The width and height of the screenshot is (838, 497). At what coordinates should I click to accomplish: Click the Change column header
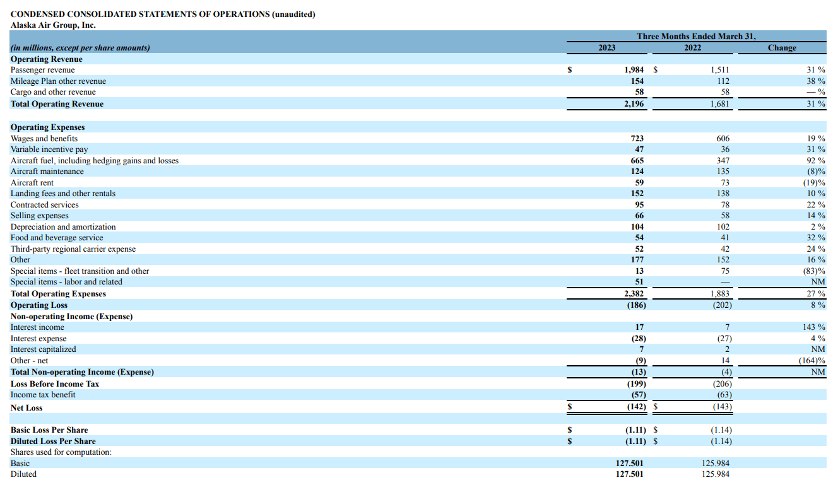click(x=783, y=47)
